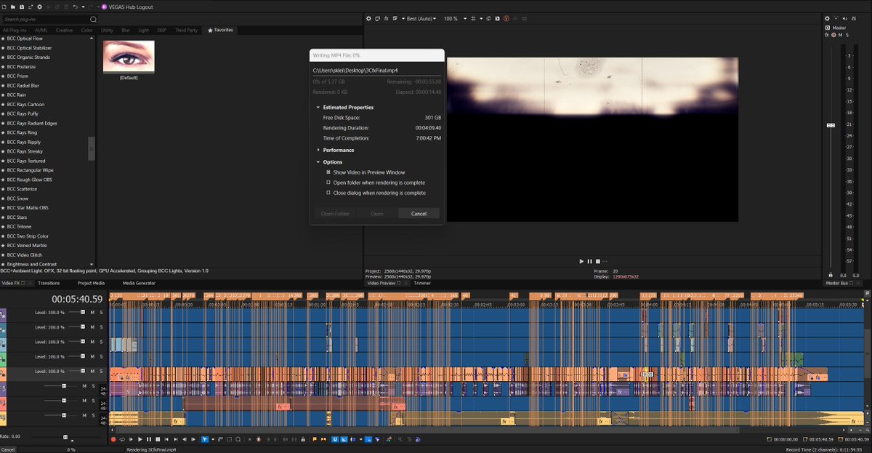
Task: Collapse the Options section
Action: click(x=318, y=162)
